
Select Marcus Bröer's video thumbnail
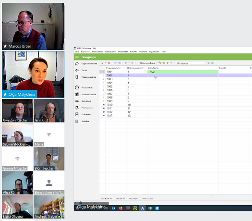33,26
